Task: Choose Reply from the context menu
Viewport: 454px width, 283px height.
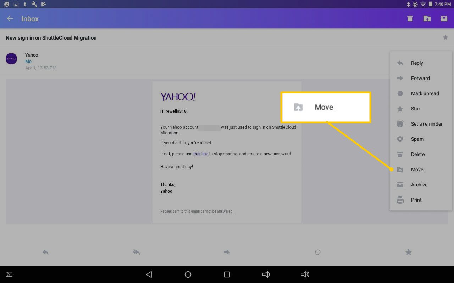Action: (x=421, y=63)
